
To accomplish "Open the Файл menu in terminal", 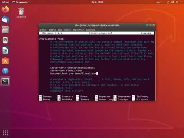I will pos(43,30).
